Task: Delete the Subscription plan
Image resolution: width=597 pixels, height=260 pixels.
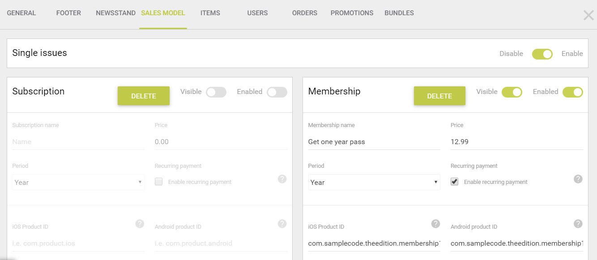Action: pyautogui.click(x=144, y=96)
